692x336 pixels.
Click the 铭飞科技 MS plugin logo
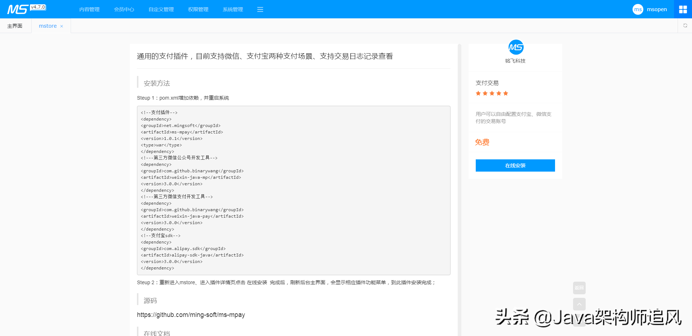pos(515,47)
